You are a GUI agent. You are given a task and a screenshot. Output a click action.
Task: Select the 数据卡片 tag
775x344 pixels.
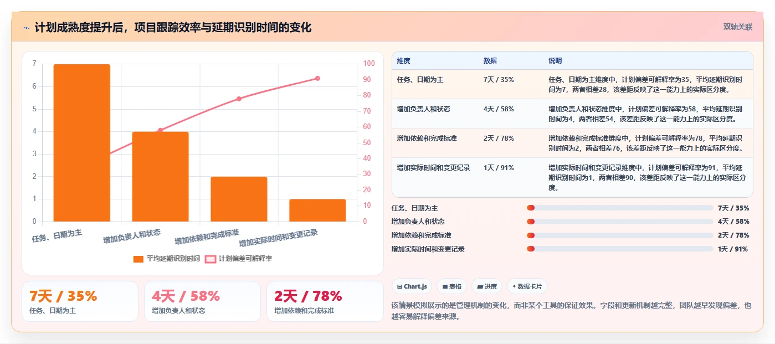pyautogui.click(x=527, y=286)
